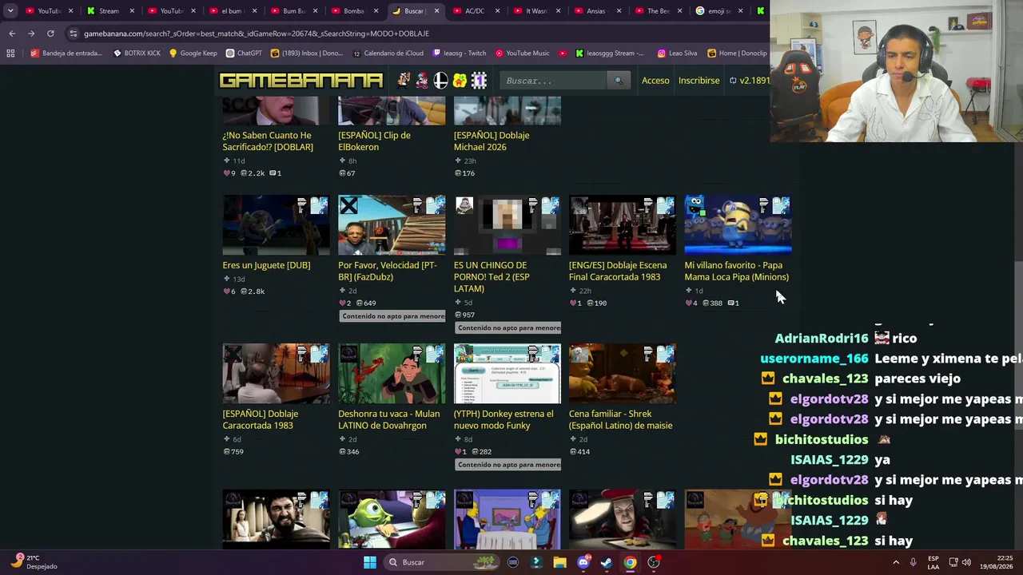This screenshot has width=1023, height=575.
Task: Click the 'Por Favor, Velocidad' thumbnail
Action: 392,225
